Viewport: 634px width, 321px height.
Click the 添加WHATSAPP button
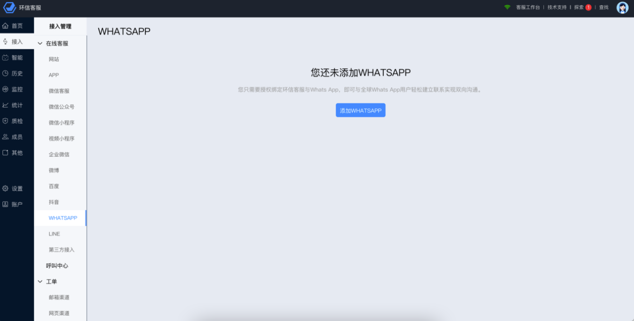[361, 110]
